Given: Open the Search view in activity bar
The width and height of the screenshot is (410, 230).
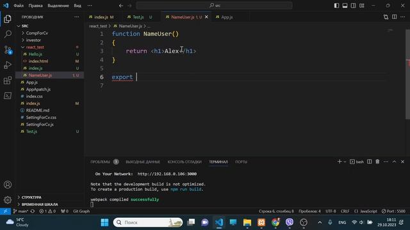Looking at the screenshot, I should (x=8, y=34).
